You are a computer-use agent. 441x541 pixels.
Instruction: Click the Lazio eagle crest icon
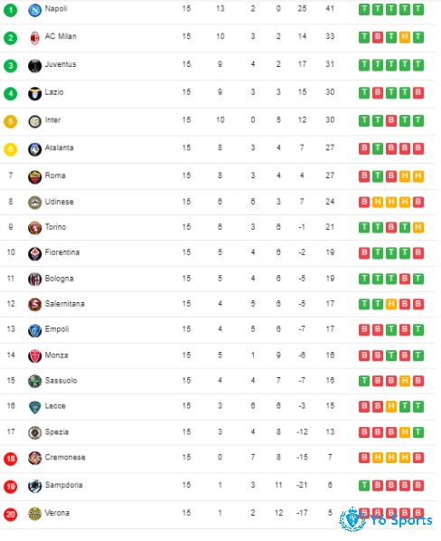pos(34,93)
